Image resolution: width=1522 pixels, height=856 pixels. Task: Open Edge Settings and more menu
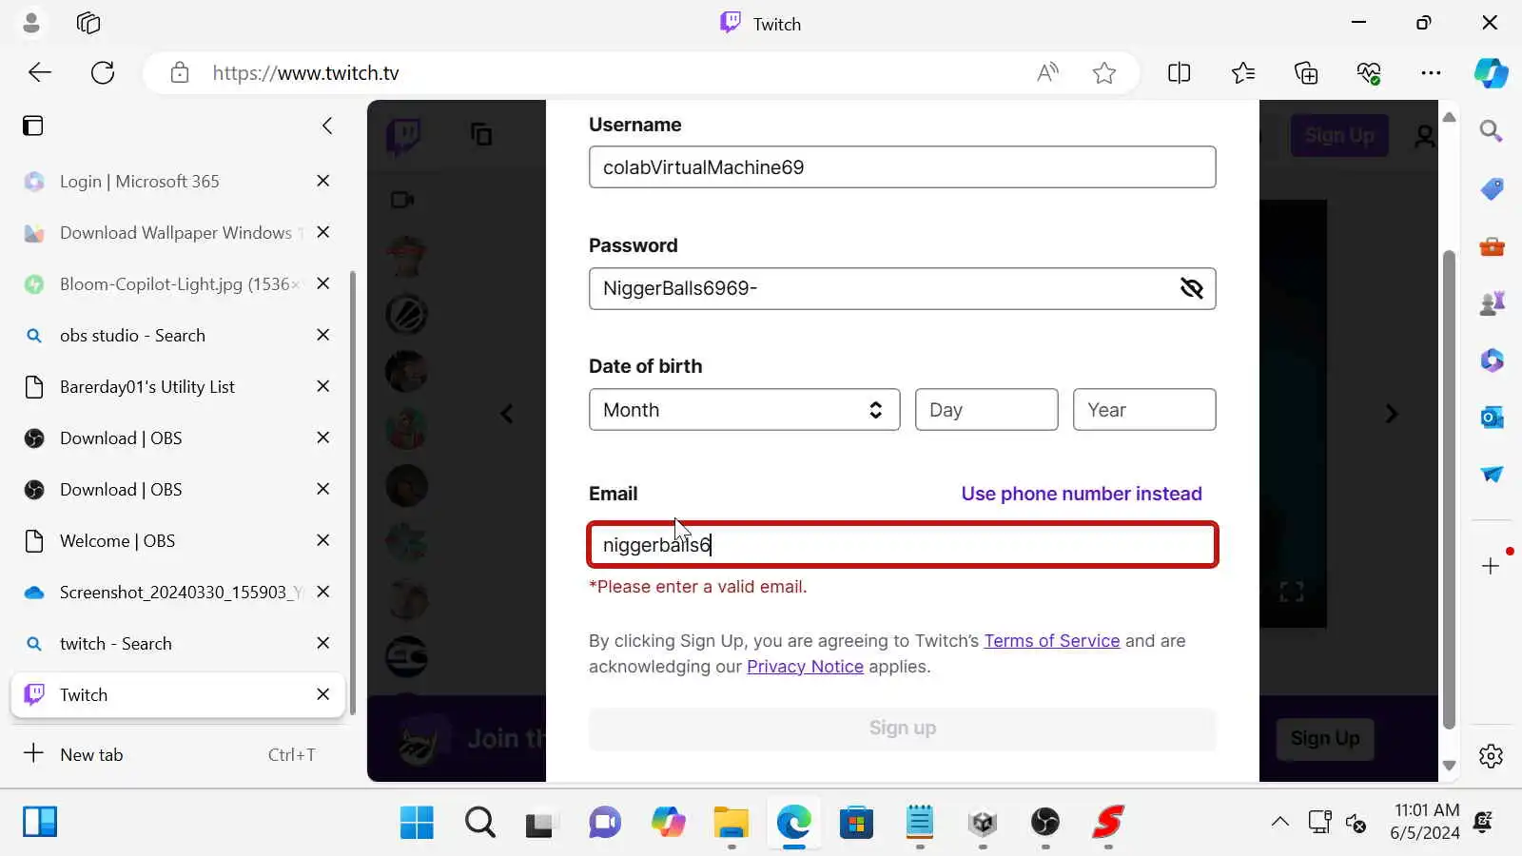click(1431, 72)
